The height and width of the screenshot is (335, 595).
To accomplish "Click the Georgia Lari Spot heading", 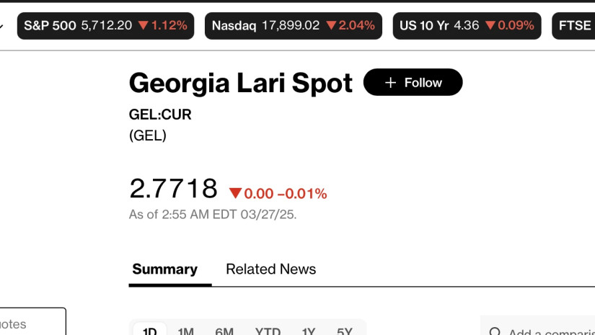I will click(240, 84).
